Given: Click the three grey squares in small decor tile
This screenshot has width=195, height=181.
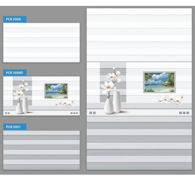Looking at the screenshot, I should pyautogui.click(x=74, y=113).
